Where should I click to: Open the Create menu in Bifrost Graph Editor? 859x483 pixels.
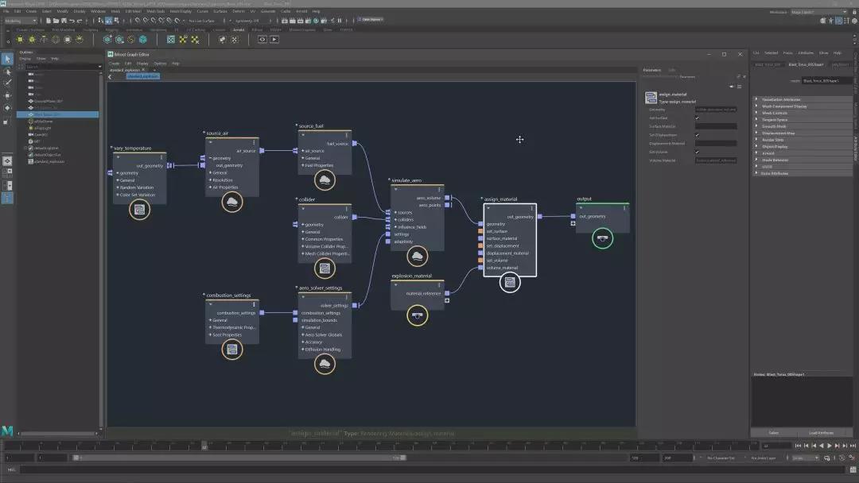point(115,64)
